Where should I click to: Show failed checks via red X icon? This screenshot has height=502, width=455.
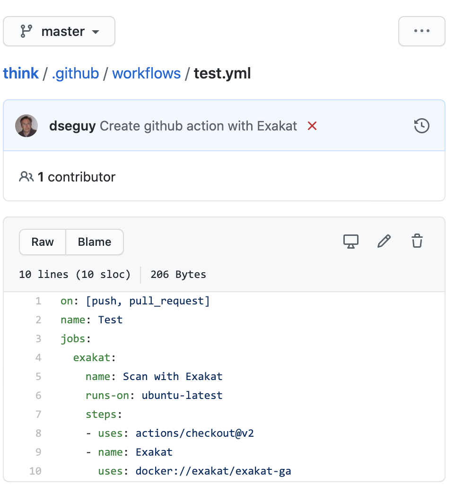pos(312,126)
